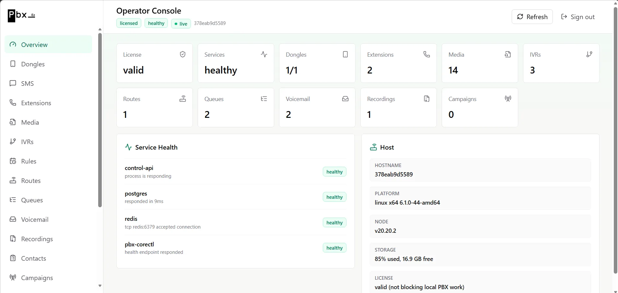Screen dimensions: 618x293
Task: Click the phone icon on Extensions card
Action: (427, 54)
